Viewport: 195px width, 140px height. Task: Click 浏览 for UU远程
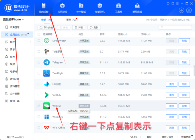coord(171,84)
